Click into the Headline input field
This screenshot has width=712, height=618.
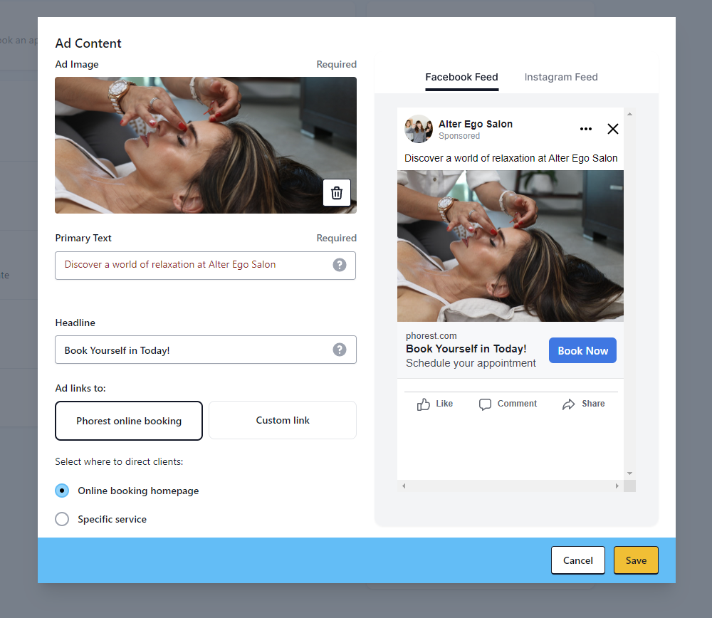click(x=205, y=350)
